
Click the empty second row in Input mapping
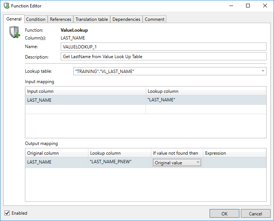[x=85, y=109]
